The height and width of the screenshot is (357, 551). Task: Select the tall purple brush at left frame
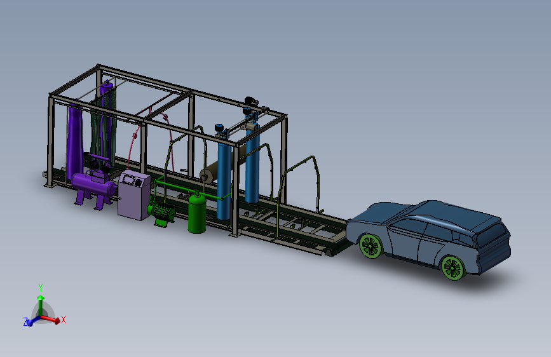[75, 141]
